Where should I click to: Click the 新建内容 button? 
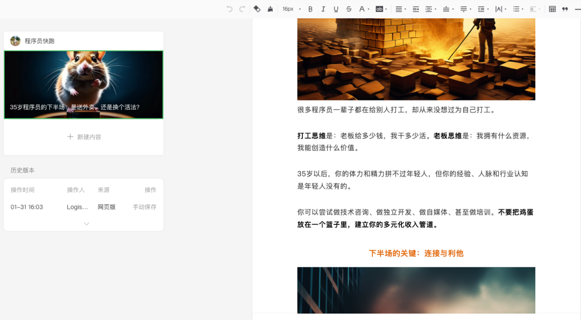(83, 137)
